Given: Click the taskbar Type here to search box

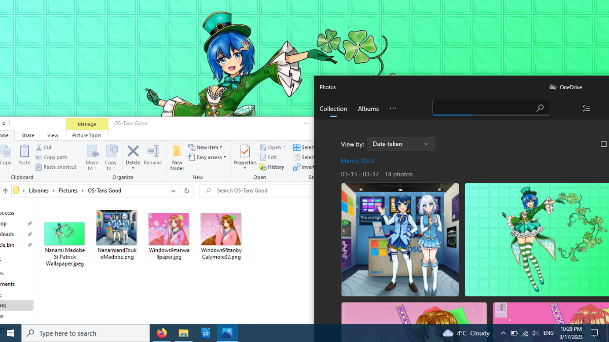Looking at the screenshot, I should tap(86, 333).
